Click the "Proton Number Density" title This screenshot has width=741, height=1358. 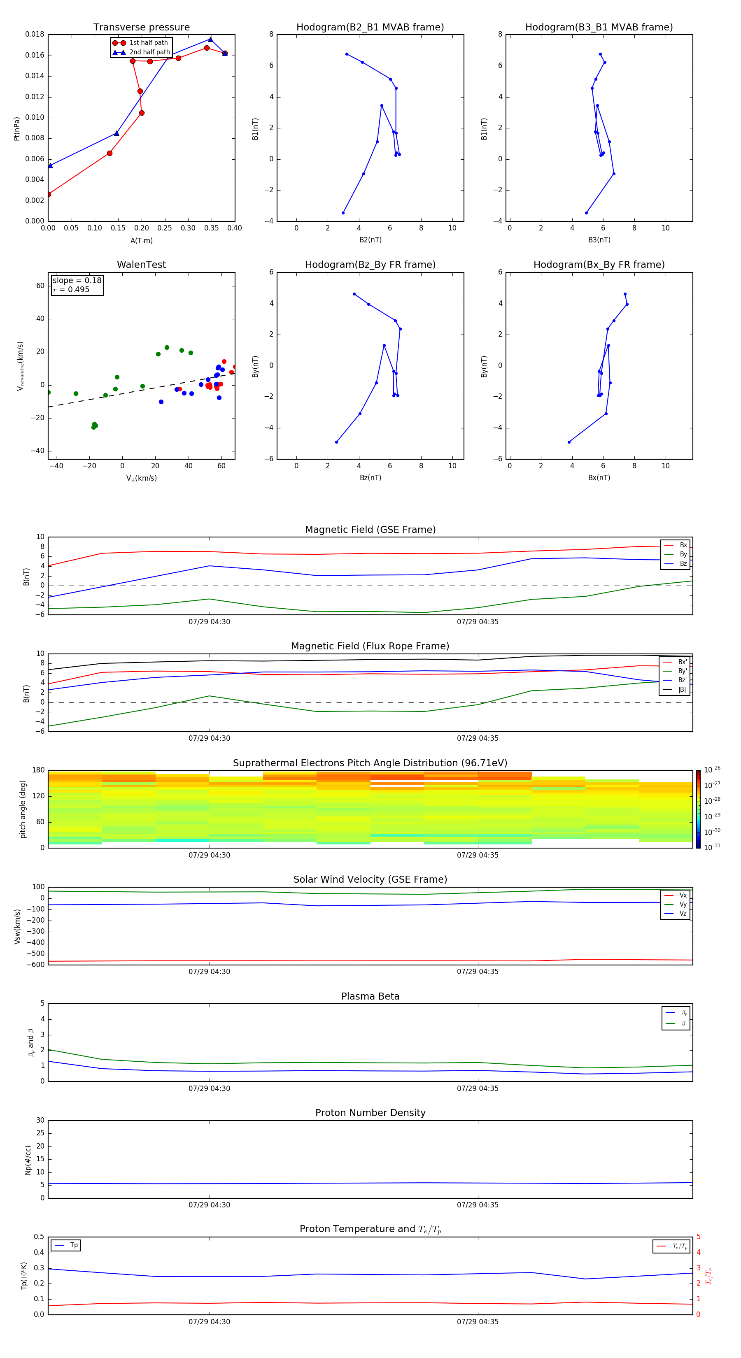[370, 1113]
